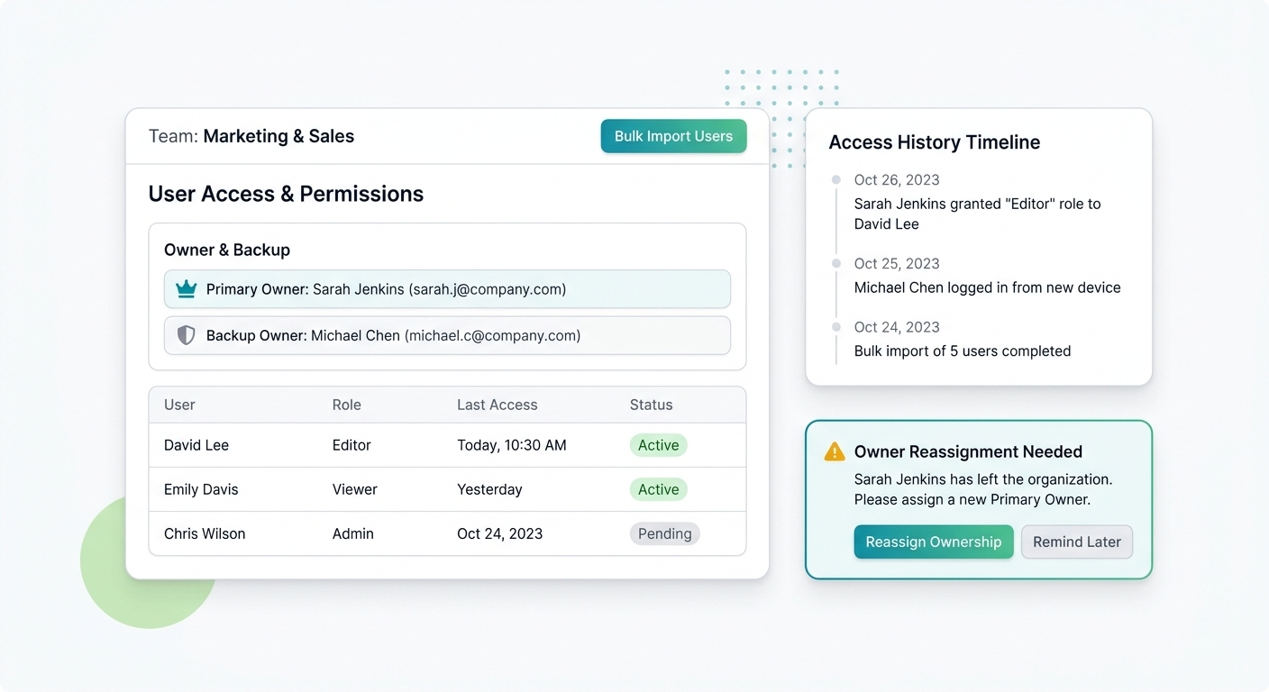Click the Reassign Ownership button
The height and width of the screenshot is (692, 1269).
[934, 542]
